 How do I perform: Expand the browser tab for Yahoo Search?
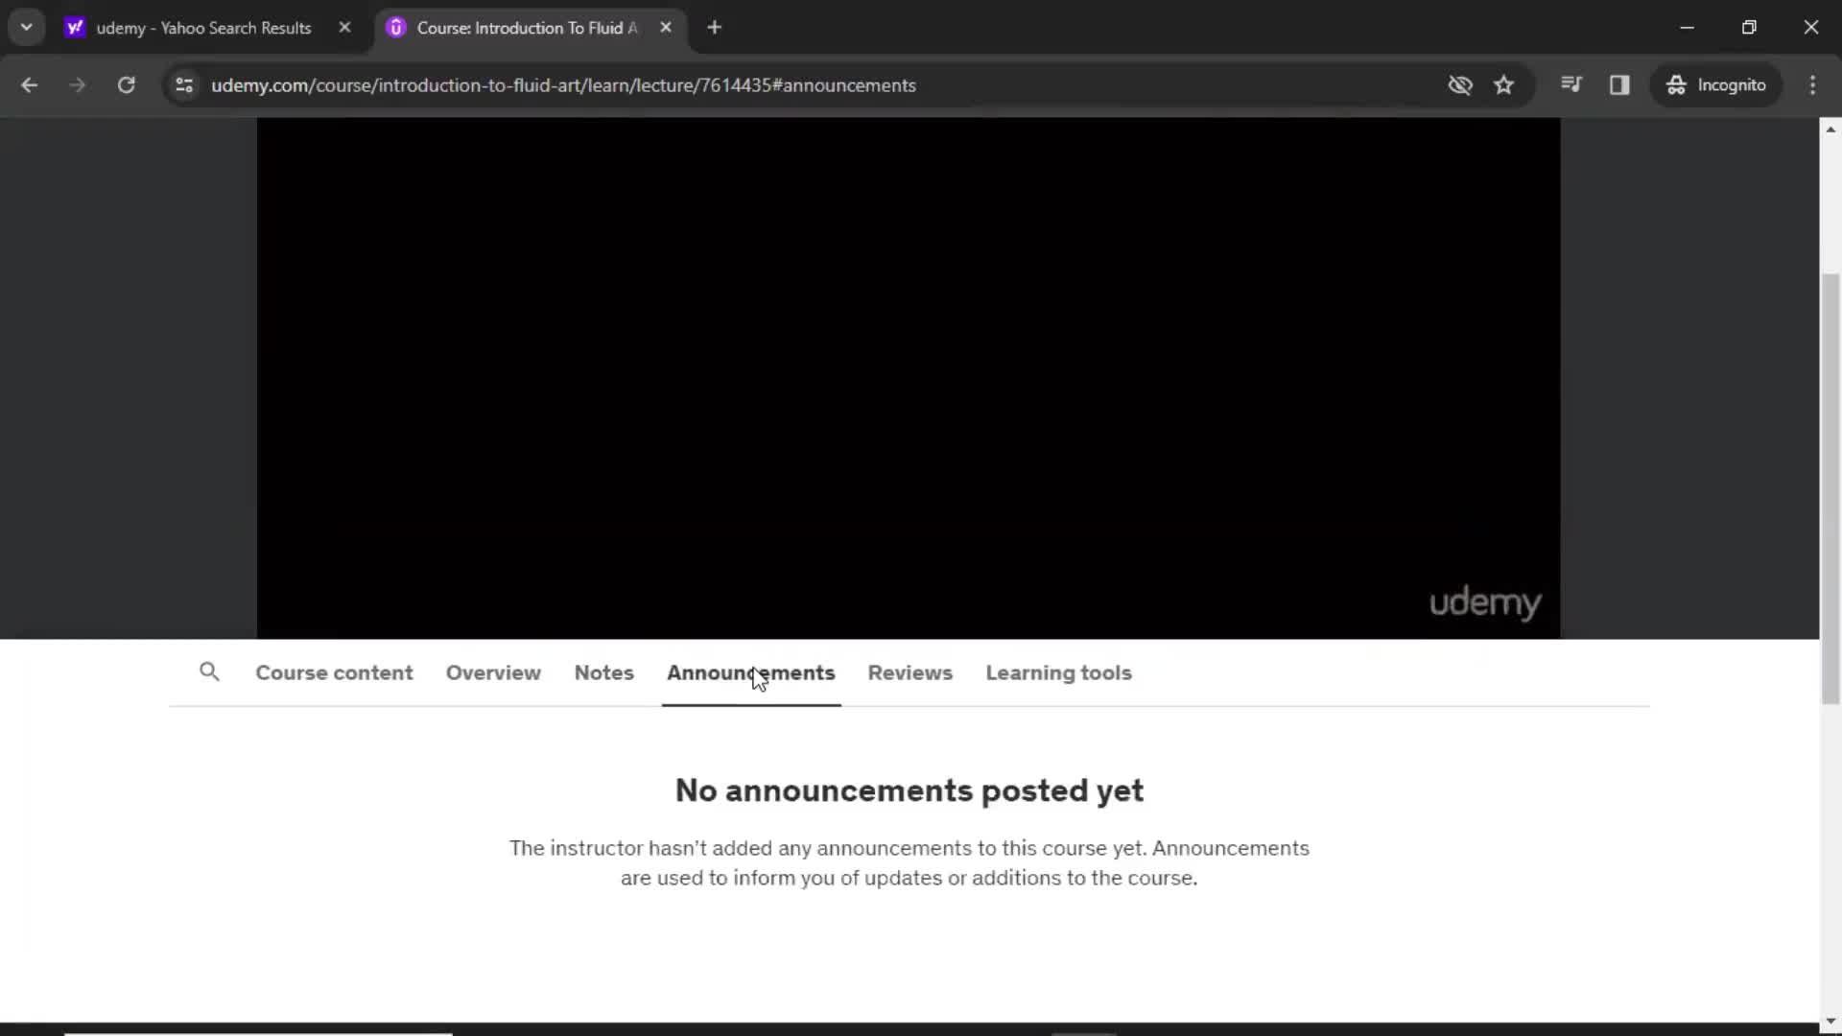coord(206,27)
